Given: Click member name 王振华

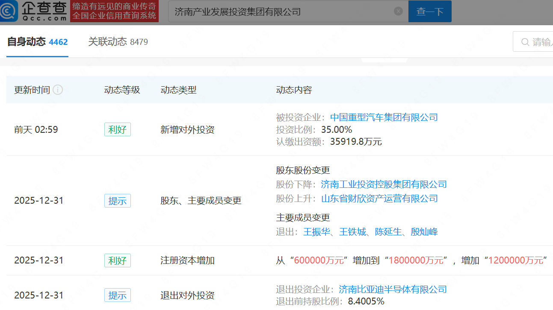Looking at the screenshot, I should [316, 232].
